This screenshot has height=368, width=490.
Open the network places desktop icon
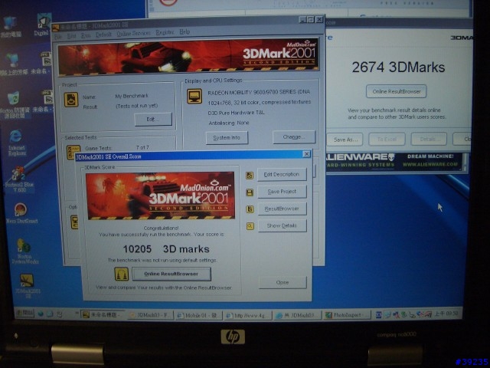14,63
